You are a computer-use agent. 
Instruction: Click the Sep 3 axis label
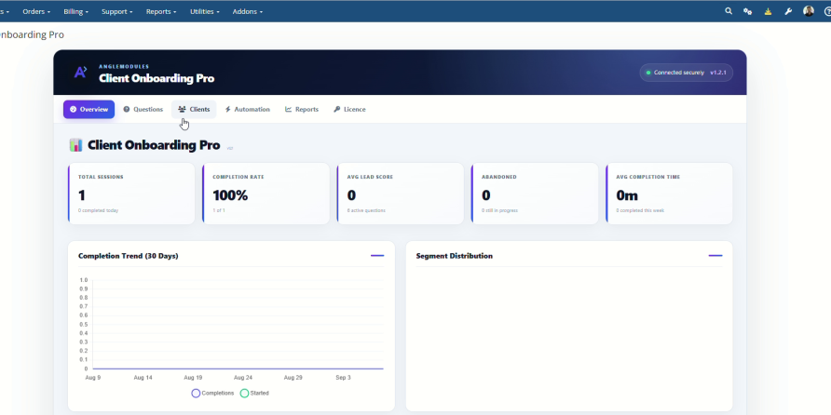click(x=343, y=378)
